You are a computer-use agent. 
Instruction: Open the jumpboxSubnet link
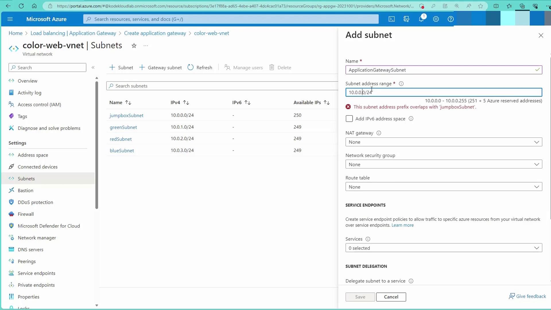(126, 115)
